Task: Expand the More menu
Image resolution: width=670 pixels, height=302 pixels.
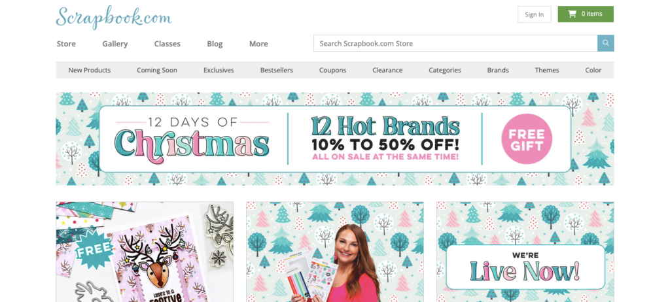Action: 258,44
